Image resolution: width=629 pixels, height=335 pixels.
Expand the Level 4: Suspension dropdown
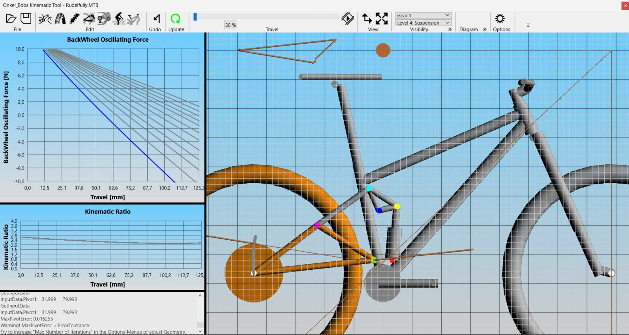tap(423, 23)
